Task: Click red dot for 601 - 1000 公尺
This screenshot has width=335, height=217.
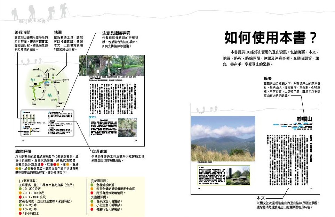Action: coord(20,197)
